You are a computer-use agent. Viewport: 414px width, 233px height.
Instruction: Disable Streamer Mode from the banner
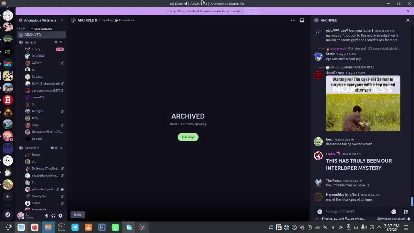[252, 11]
